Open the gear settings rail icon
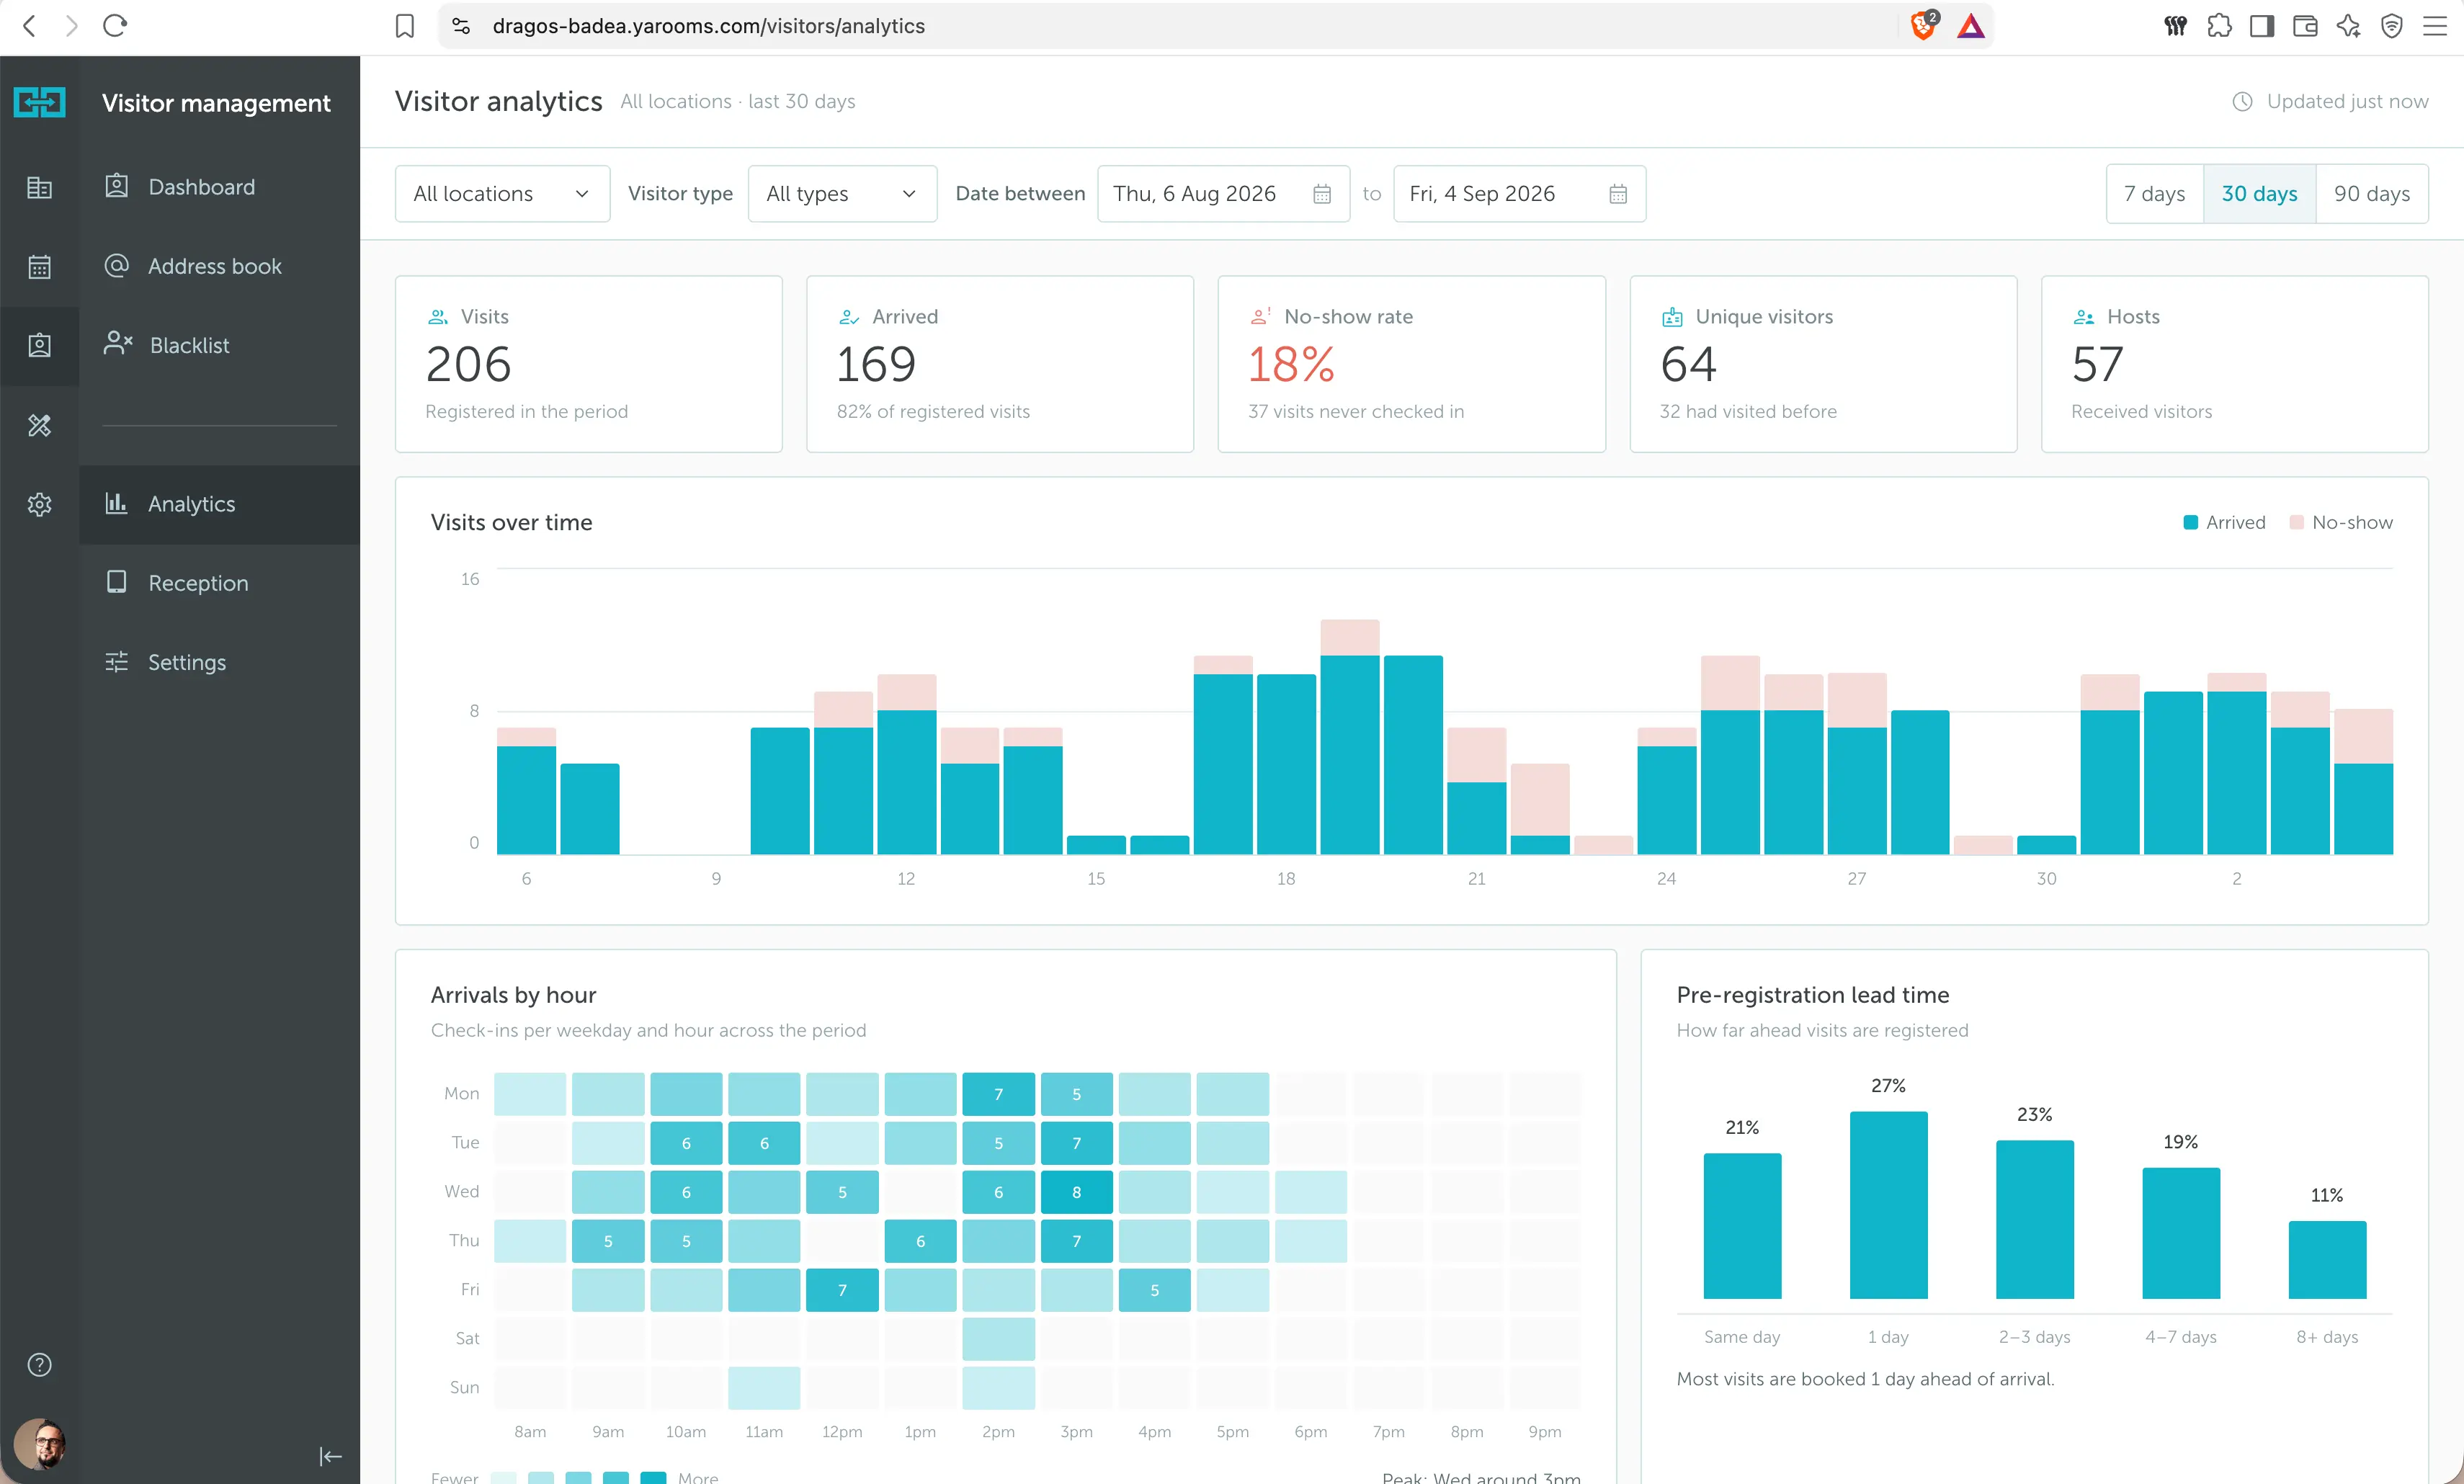 39,504
